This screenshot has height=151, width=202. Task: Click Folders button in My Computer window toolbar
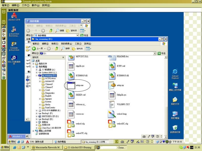point(72,30)
